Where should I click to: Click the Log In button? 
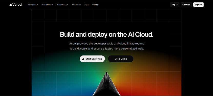pos(175,5)
